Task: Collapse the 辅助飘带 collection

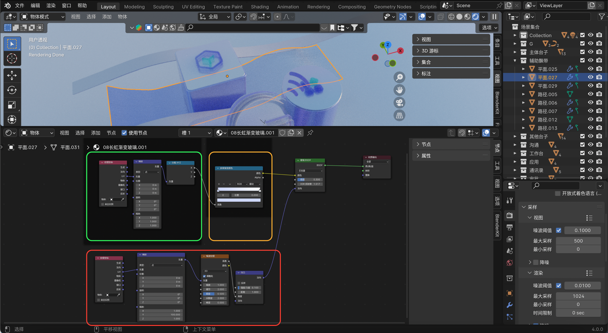Action: [516, 61]
